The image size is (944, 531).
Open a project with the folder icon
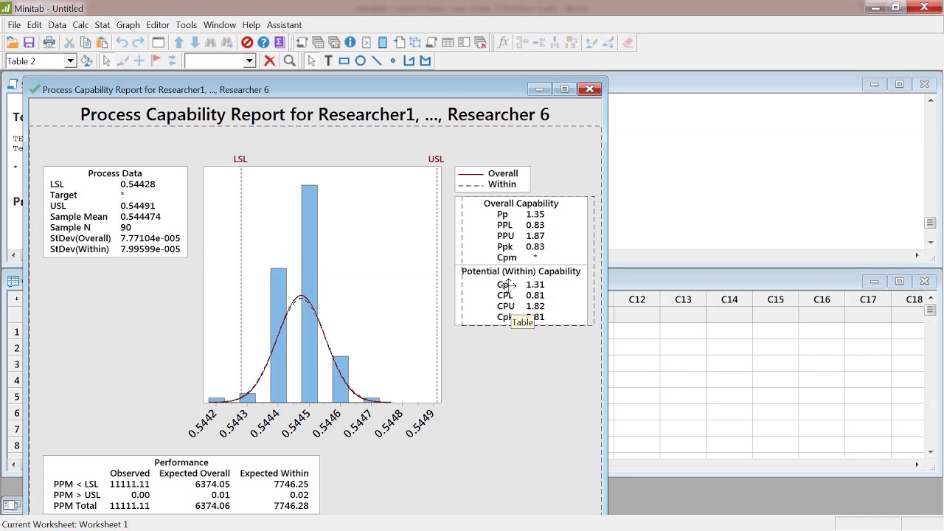pos(13,43)
